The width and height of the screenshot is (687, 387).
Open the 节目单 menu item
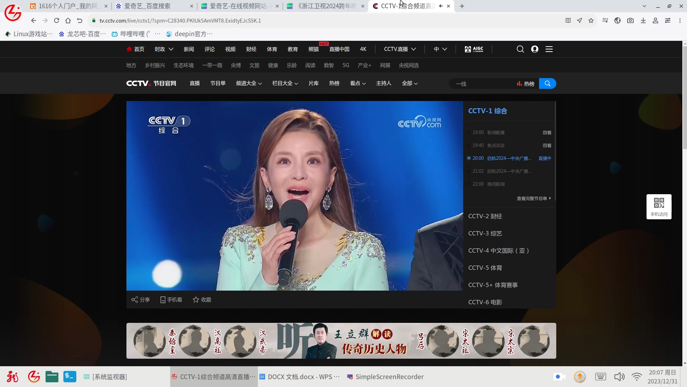[x=218, y=83]
